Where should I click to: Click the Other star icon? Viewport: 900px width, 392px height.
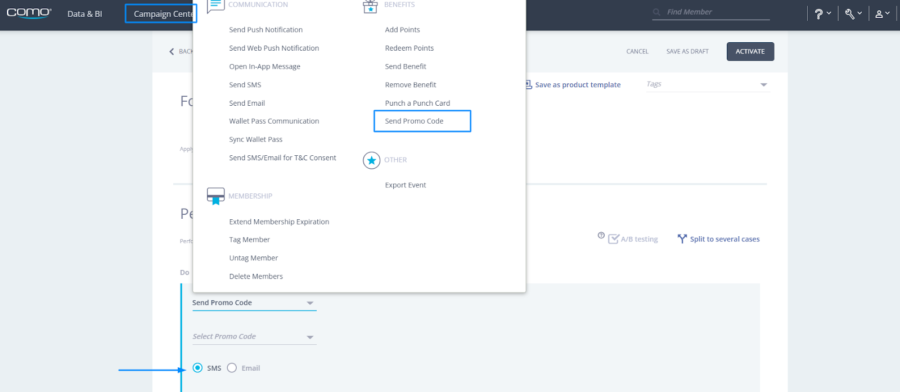click(x=371, y=160)
